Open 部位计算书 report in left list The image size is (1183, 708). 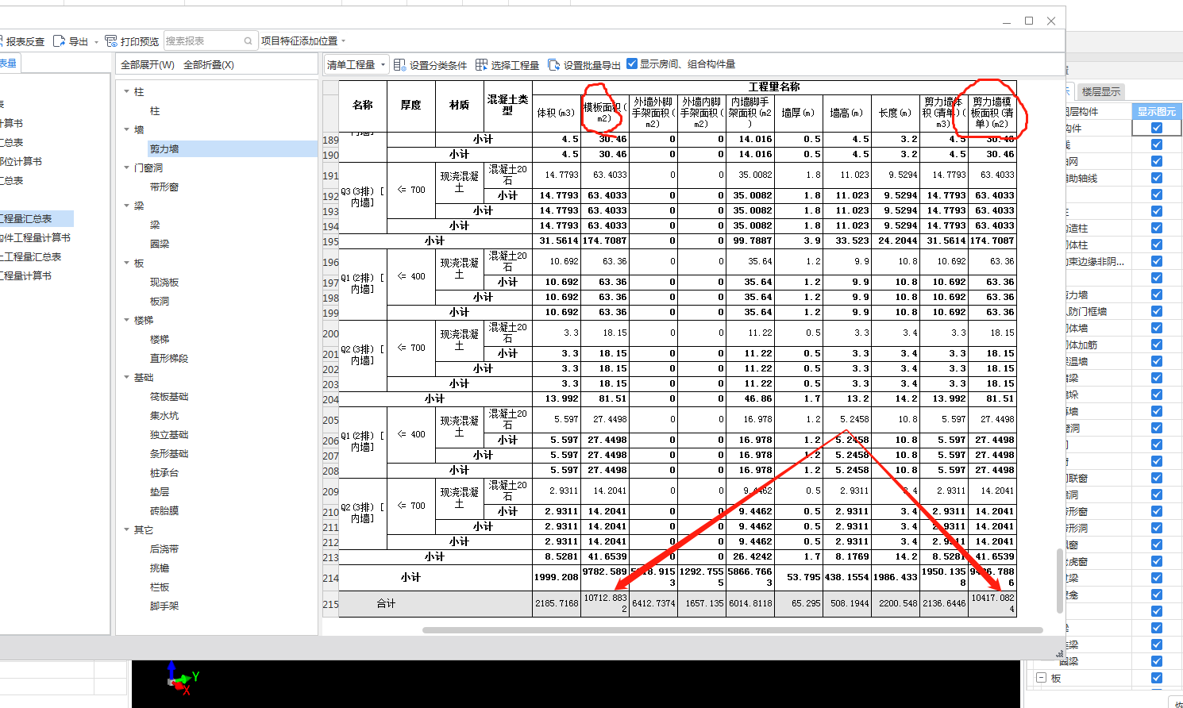21,161
